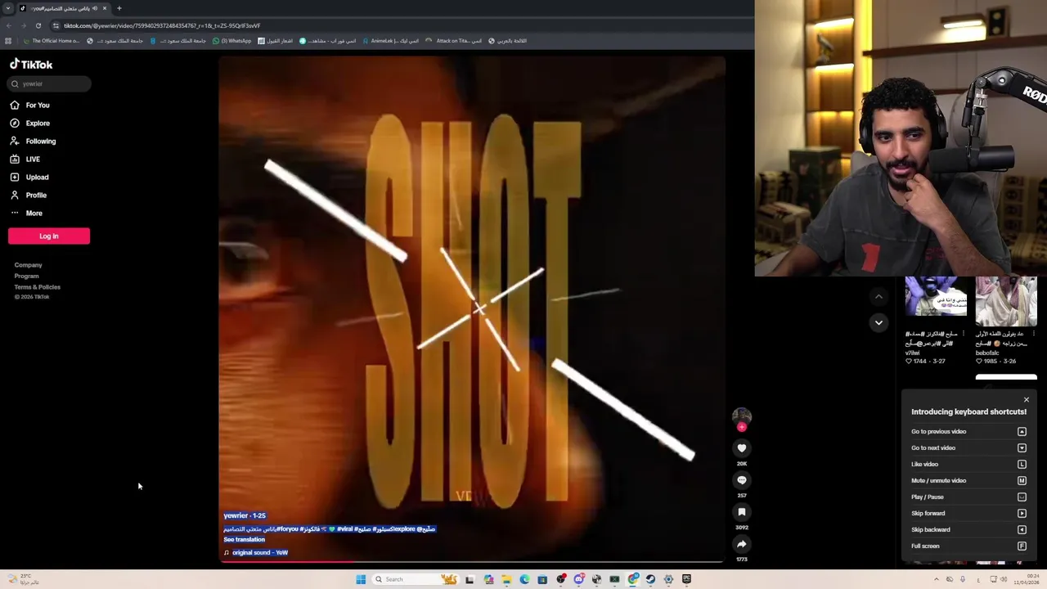Image resolution: width=1047 pixels, height=589 pixels.
Task: Open the Program footer link
Action: pos(26,276)
